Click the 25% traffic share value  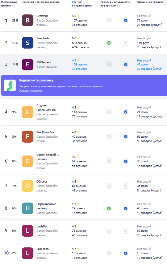click(15, 21)
